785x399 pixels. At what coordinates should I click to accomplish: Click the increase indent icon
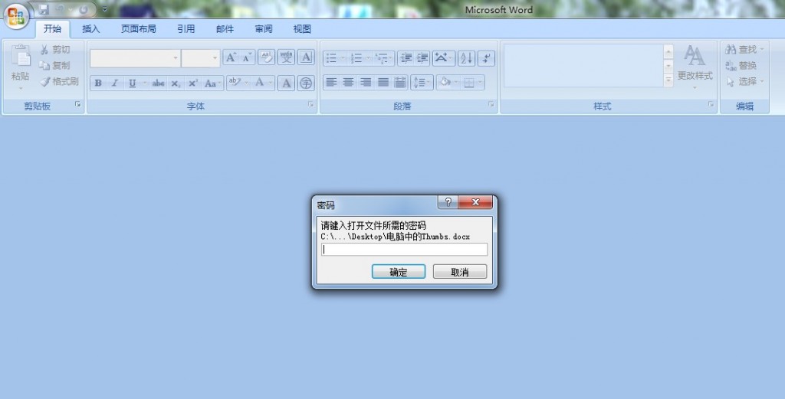[x=422, y=58]
